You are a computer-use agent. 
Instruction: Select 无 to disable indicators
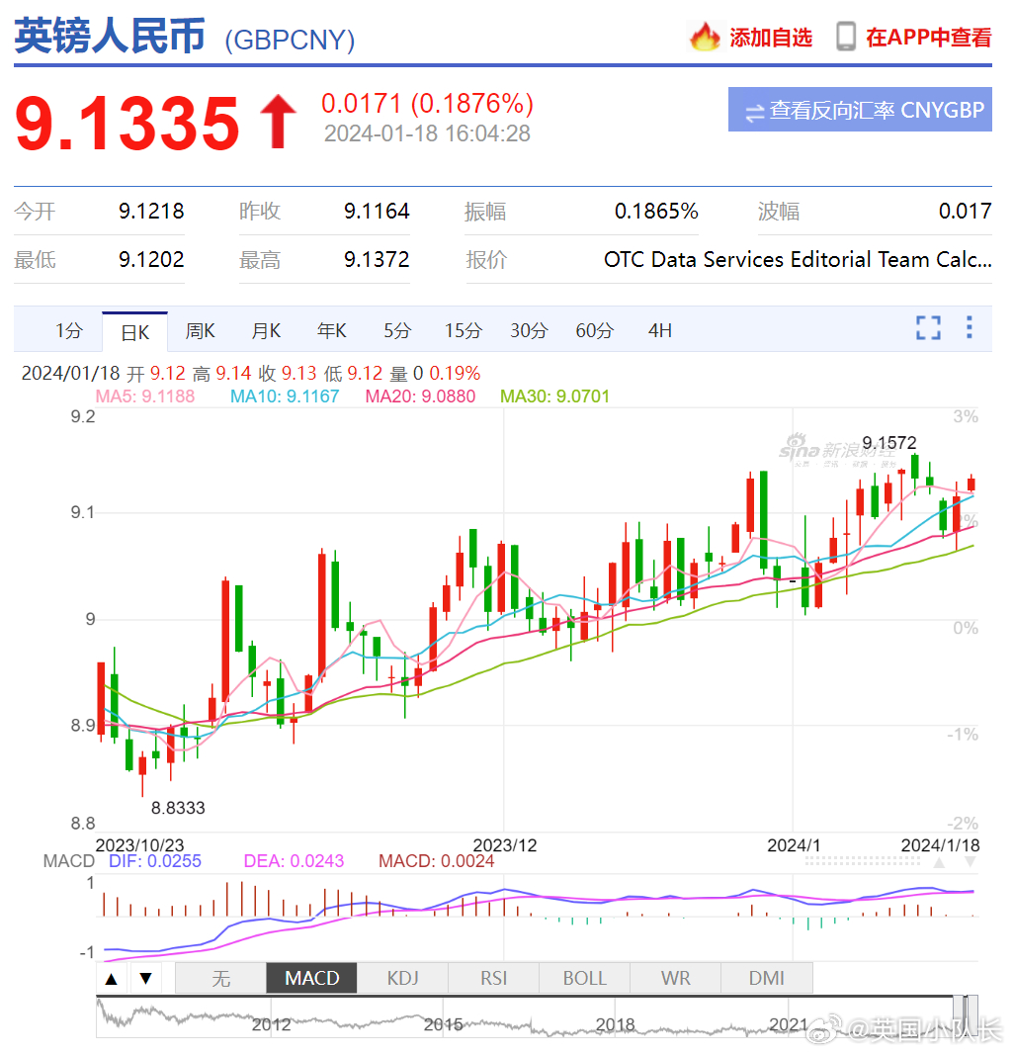click(x=220, y=978)
